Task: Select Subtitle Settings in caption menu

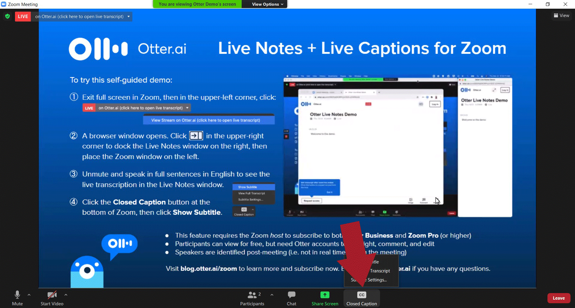Action: click(x=377, y=280)
